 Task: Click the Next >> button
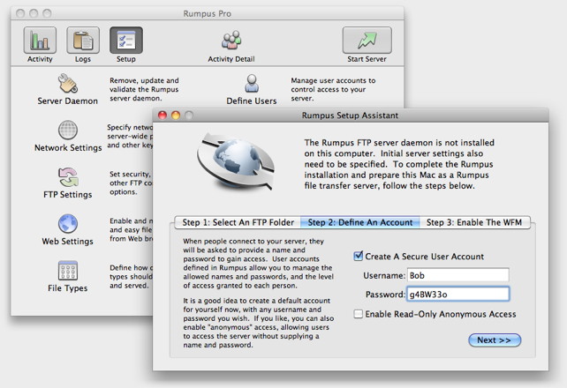coord(495,340)
